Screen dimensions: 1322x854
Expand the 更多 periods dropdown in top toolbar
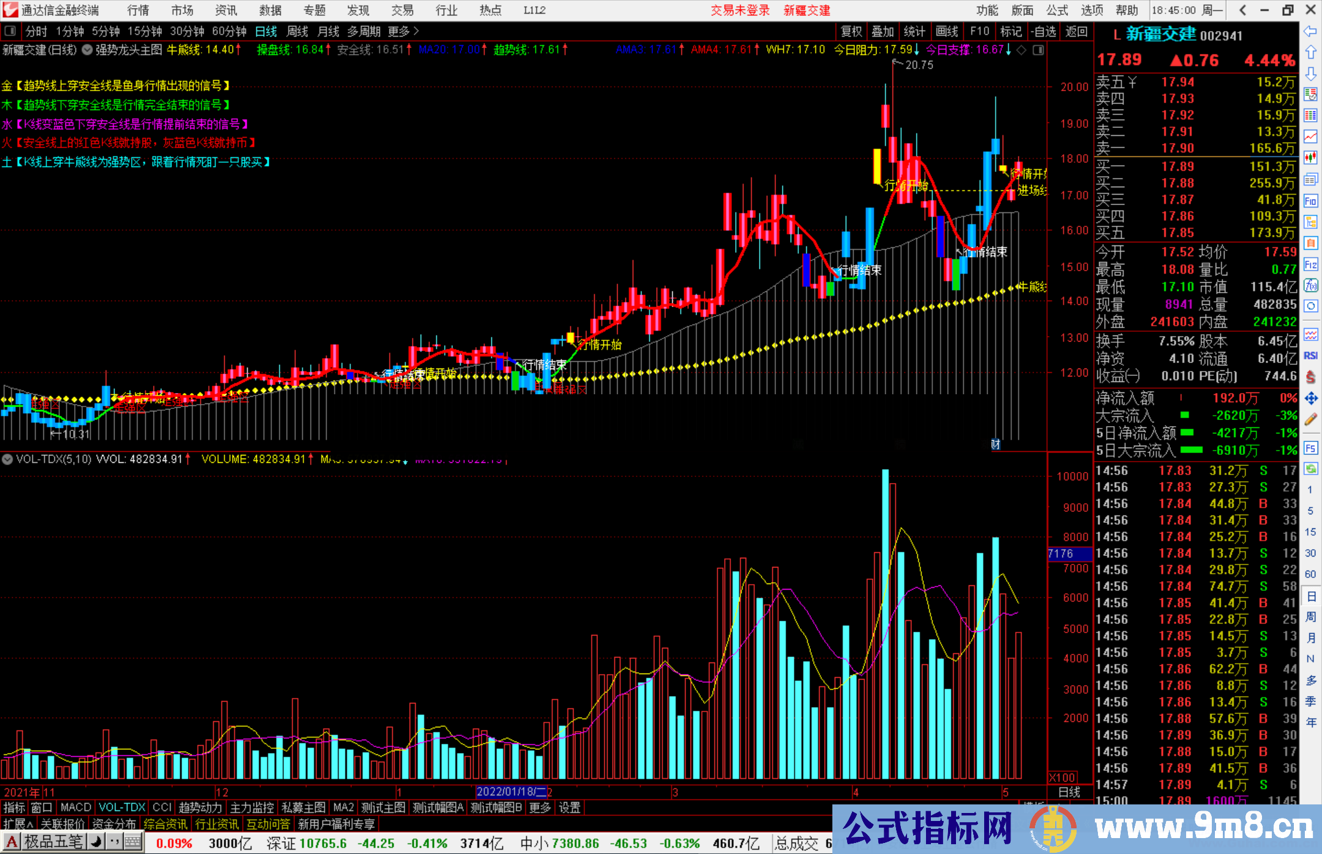[x=403, y=31]
